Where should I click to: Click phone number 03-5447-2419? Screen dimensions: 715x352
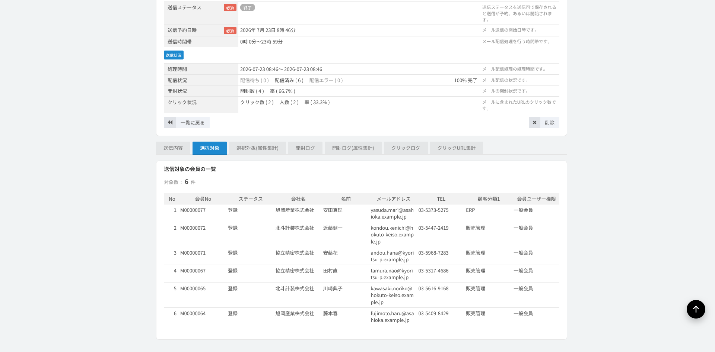433,228
